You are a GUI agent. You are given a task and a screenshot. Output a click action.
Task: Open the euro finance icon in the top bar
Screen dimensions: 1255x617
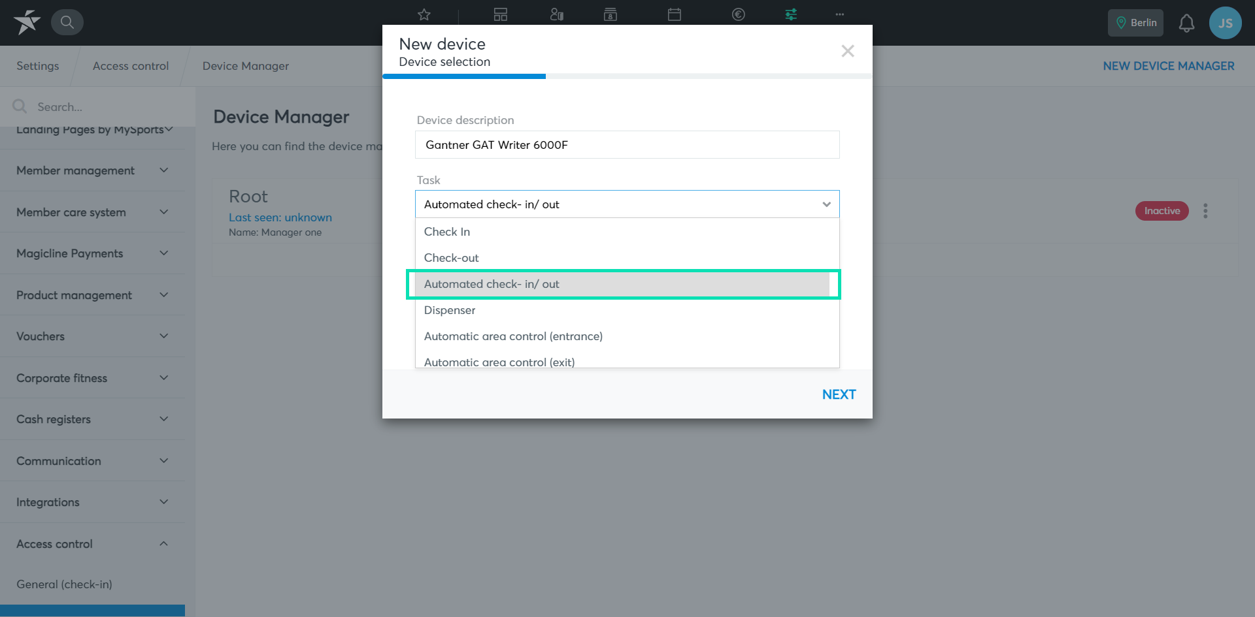[739, 14]
